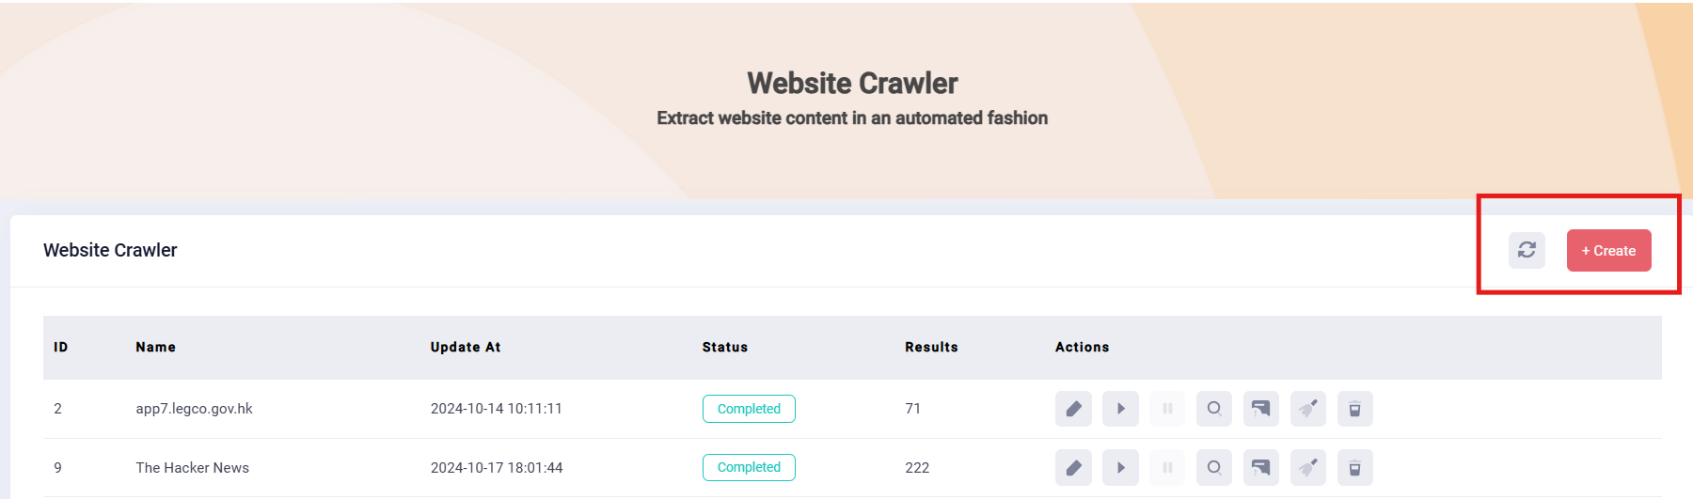Click pause icon for app7.legco.gov.hk row
This screenshot has width=1693, height=499.
1167,409
